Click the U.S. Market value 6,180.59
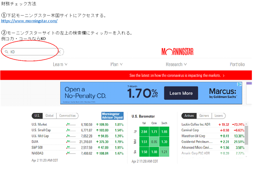 tap(87, 124)
